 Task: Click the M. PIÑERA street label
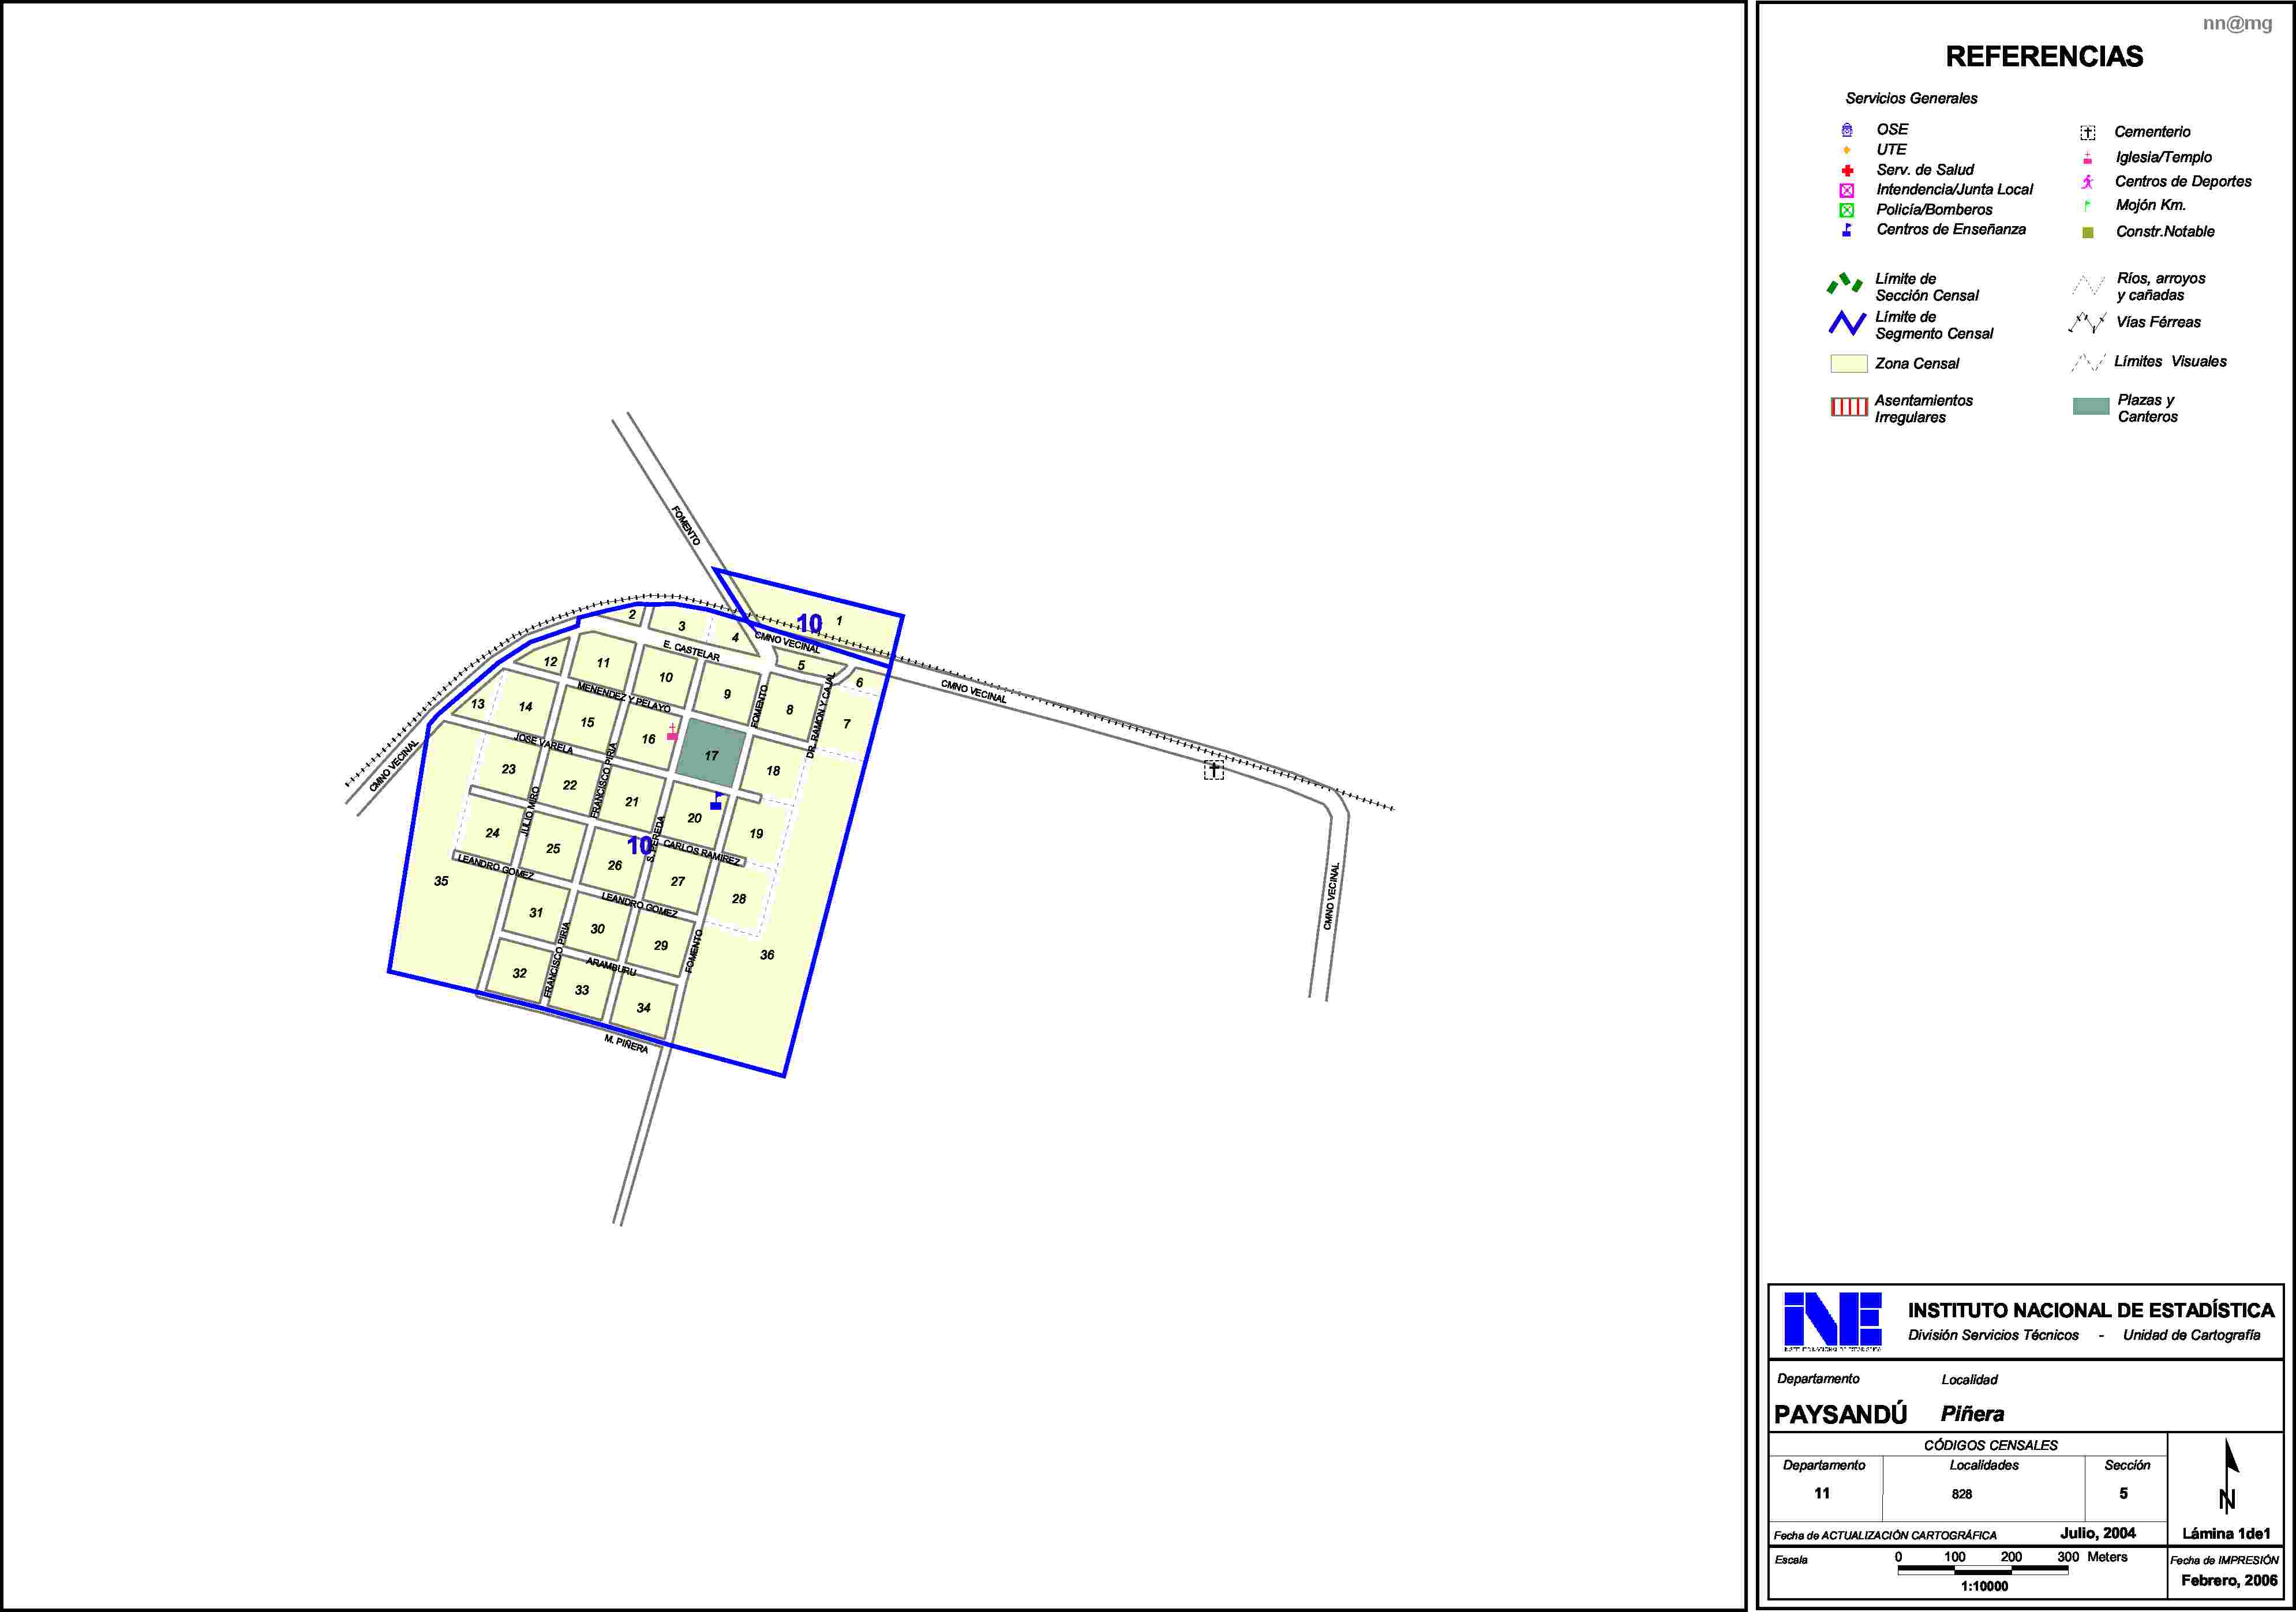[626, 1043]
